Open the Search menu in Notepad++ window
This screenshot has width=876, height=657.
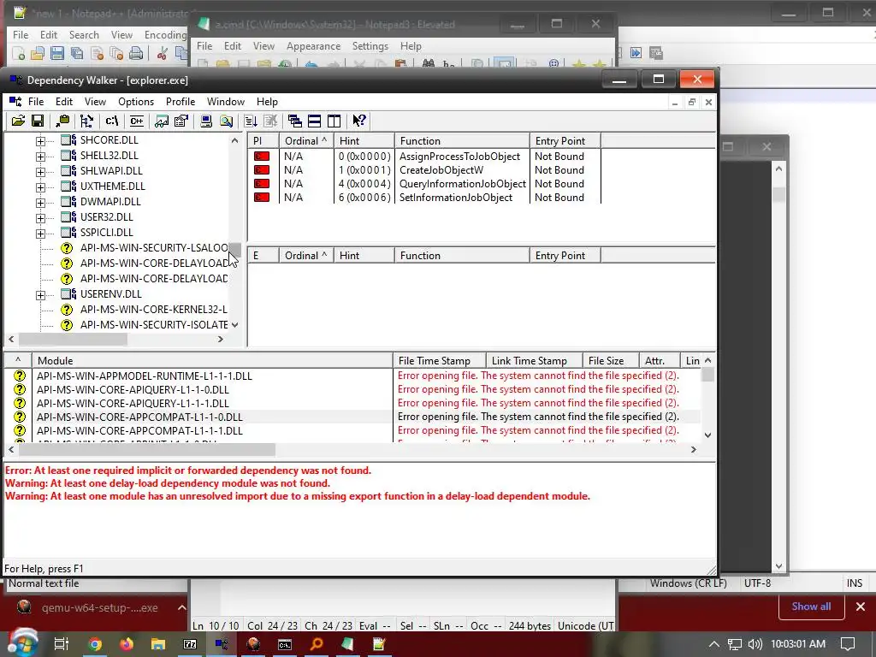[x=84, y=34]
